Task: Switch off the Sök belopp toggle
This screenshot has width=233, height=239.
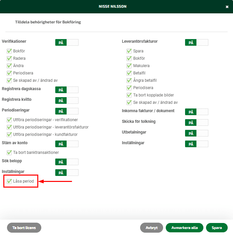Action: click(x=67, y=162)
